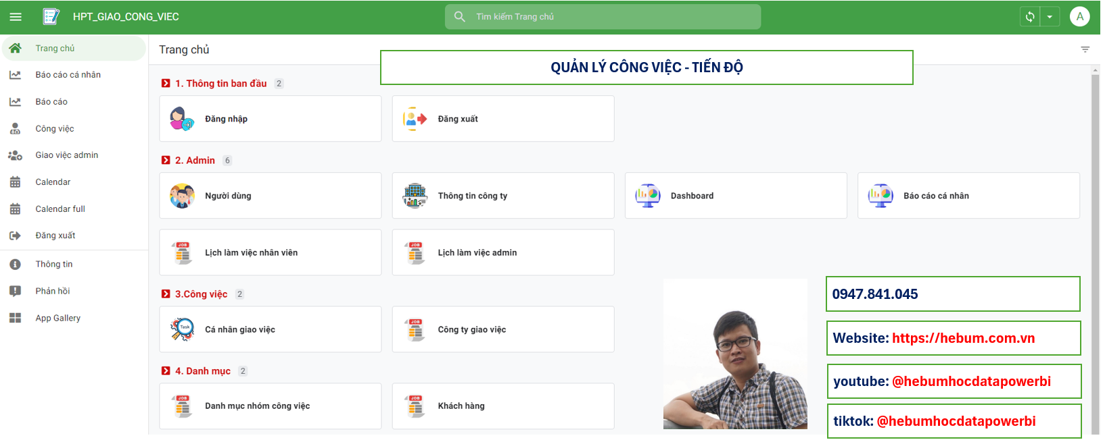Click the Phản hồi feedback icon
The height and width of the screenshot is (442, 1103).
tap(15, 292)
